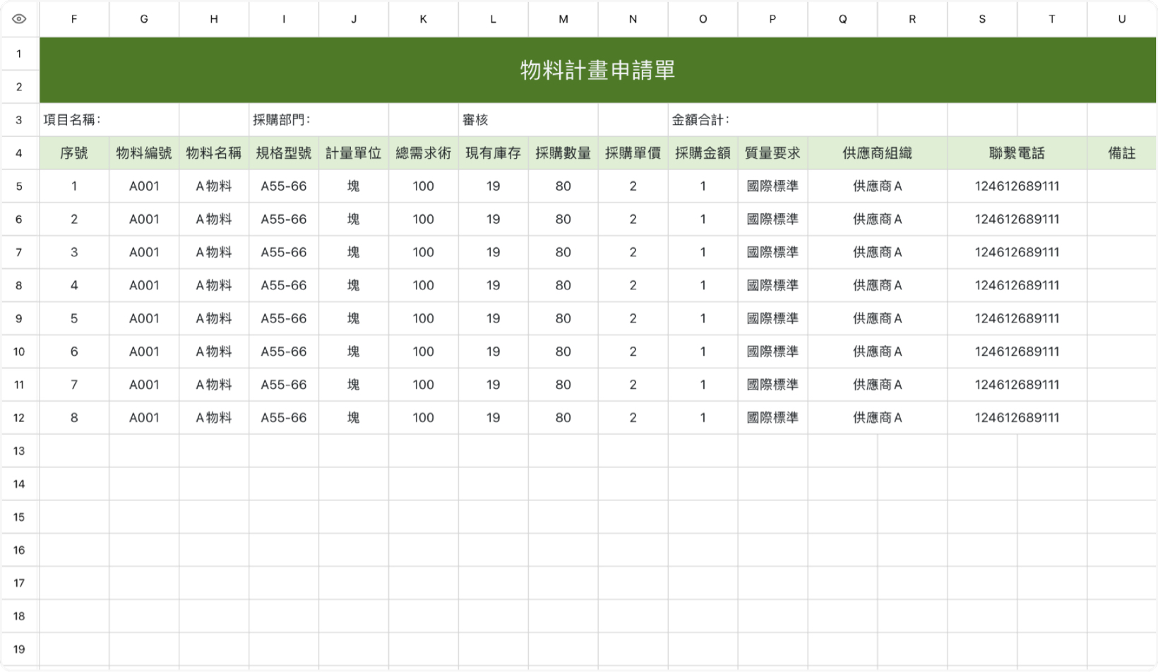Click 供應商A cell in row 10

pos(878,352)
